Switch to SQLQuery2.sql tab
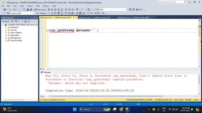Screen dimensions: 202x113 pos(94,18)
